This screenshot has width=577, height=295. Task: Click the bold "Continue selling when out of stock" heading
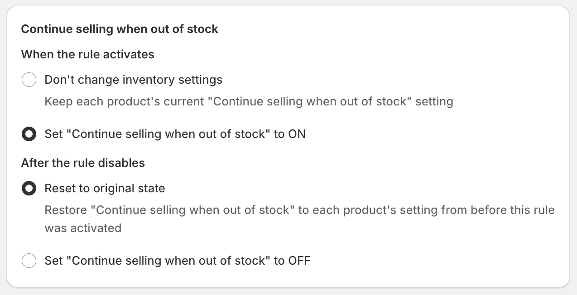(x=120, y=29)
